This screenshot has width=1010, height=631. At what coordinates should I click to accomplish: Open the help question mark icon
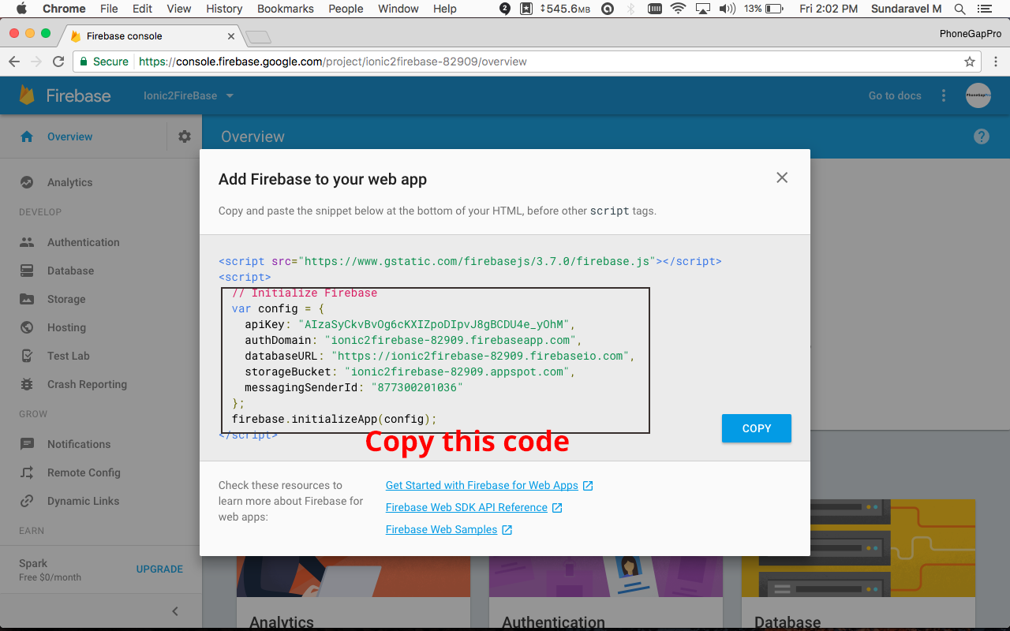[982, 136]
